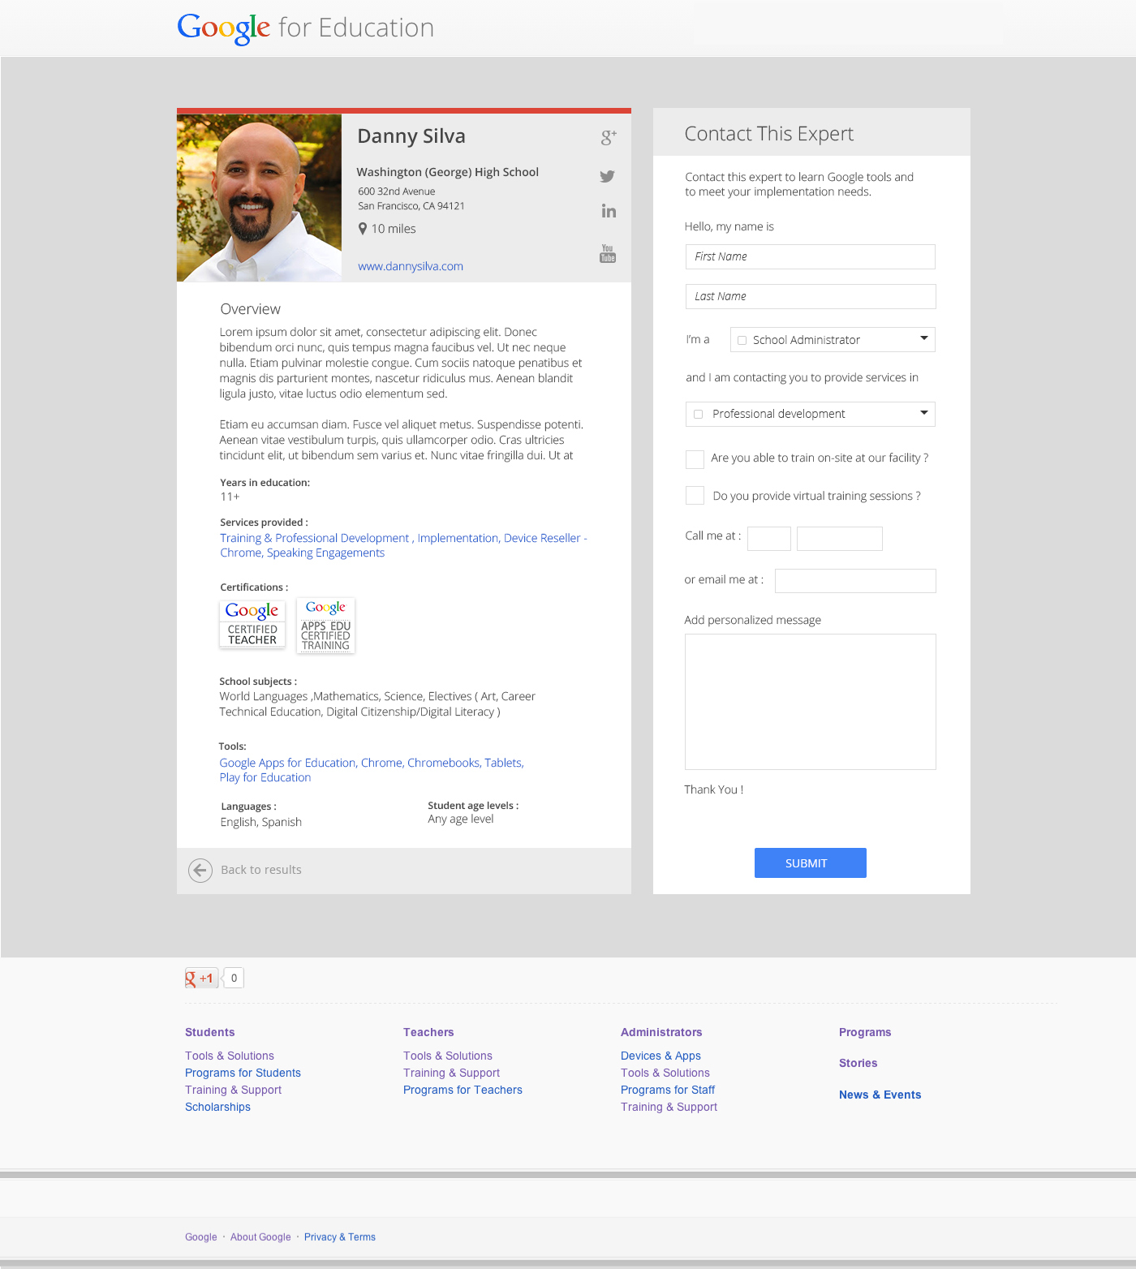Select the Google Certified Teacher badge

(x=252, y=625)
